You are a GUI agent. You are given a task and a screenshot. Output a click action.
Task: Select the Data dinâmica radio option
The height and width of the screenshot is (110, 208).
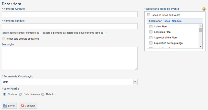(x=20, y=94)
